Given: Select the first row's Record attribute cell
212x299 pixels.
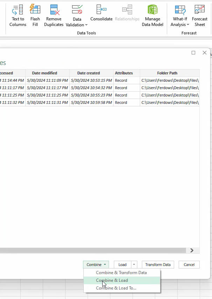Looking at the screenshot, I should [121, 80].
